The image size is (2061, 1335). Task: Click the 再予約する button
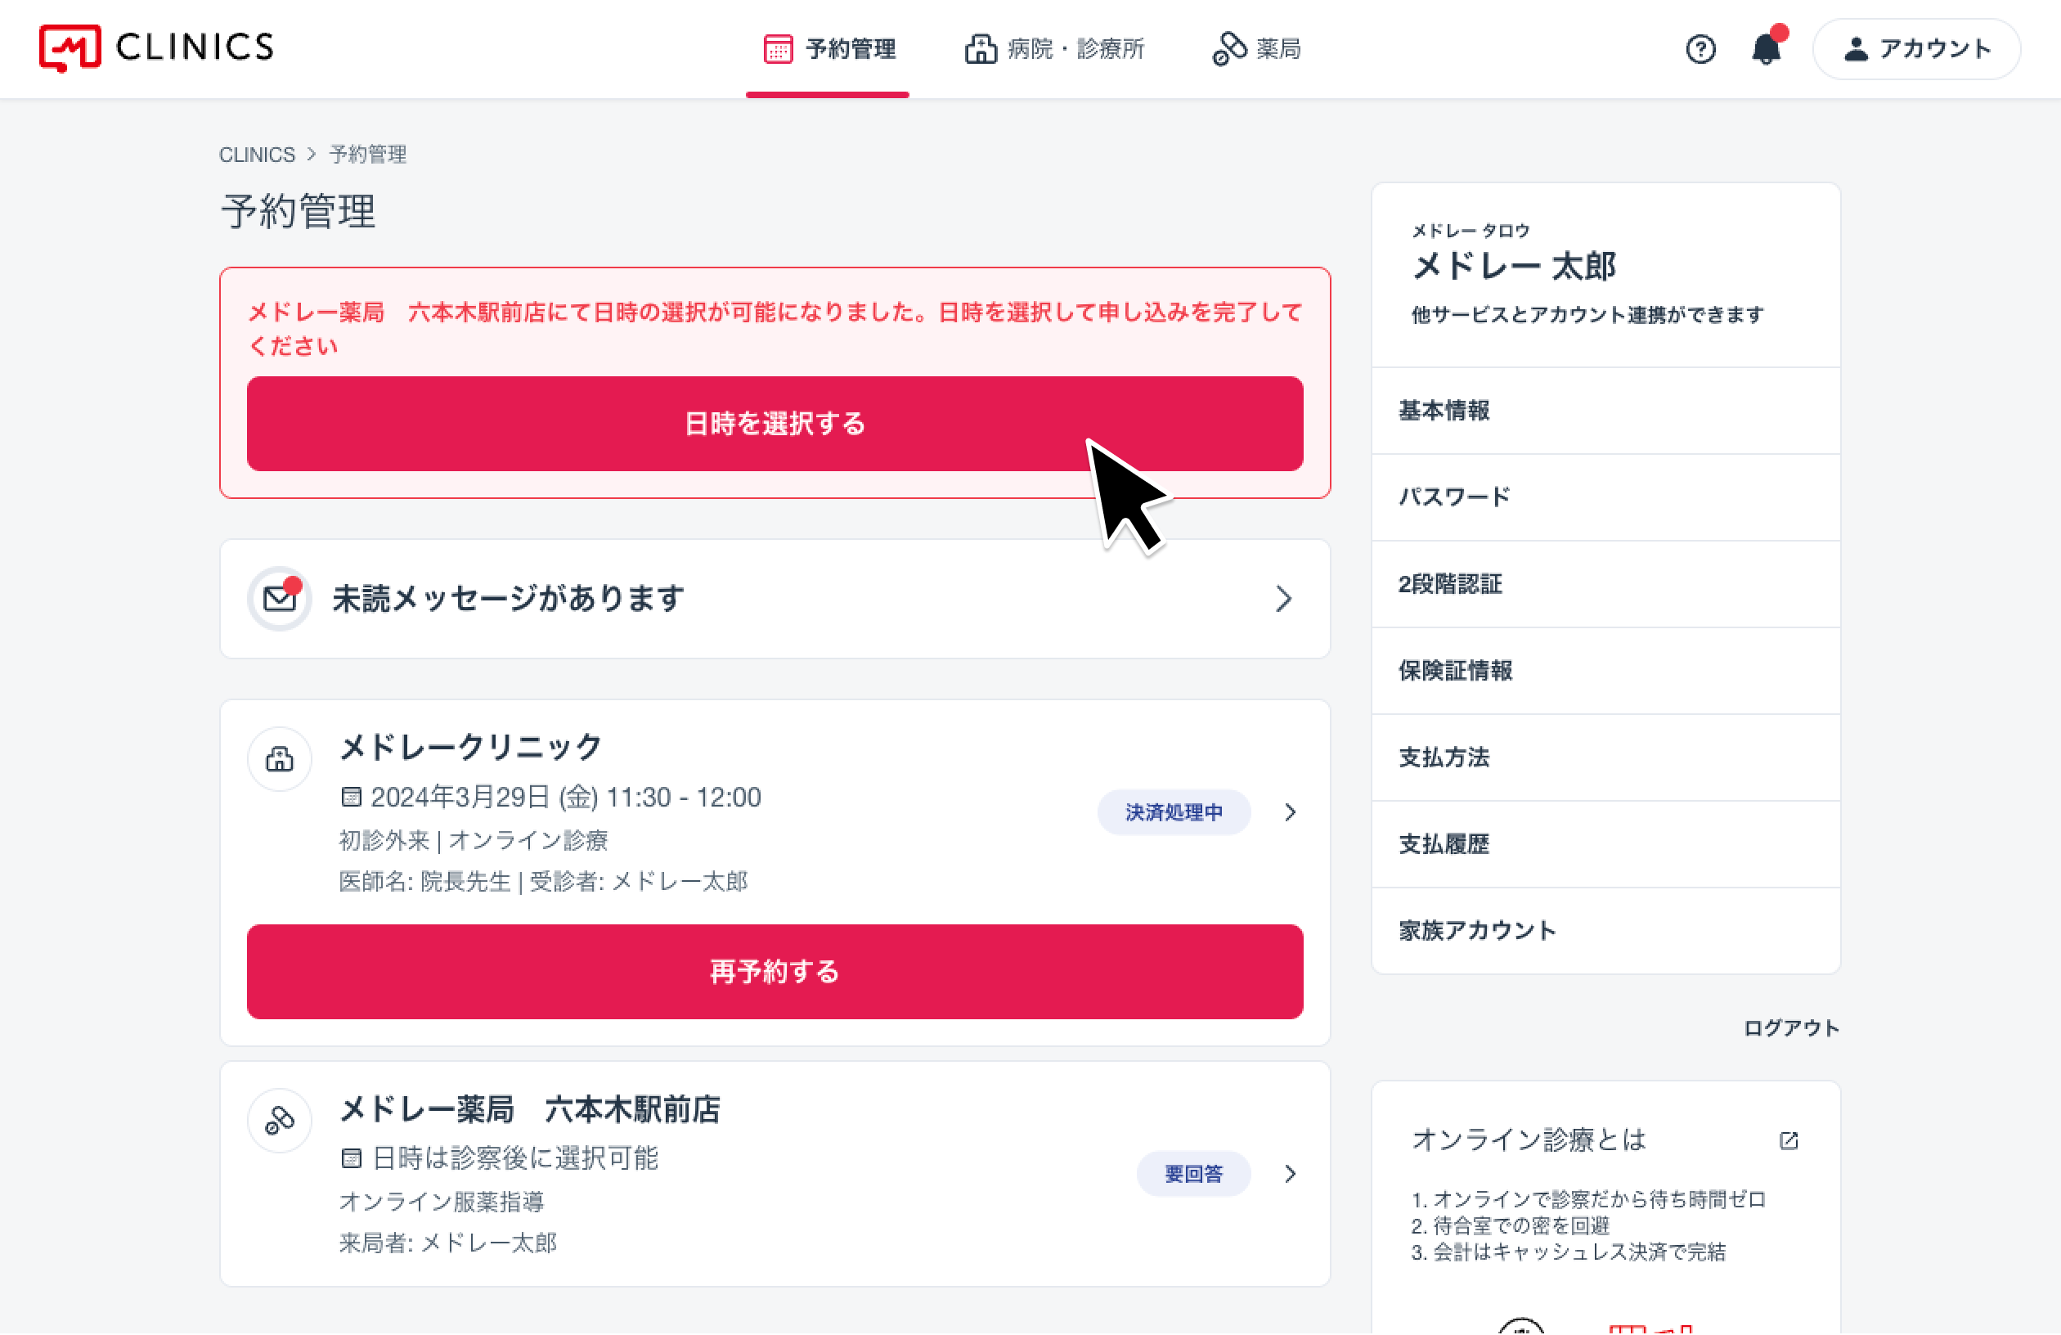point(775,971)
